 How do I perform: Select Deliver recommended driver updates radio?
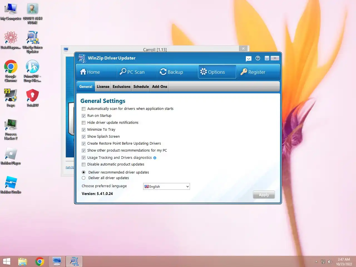coord(83,172)
